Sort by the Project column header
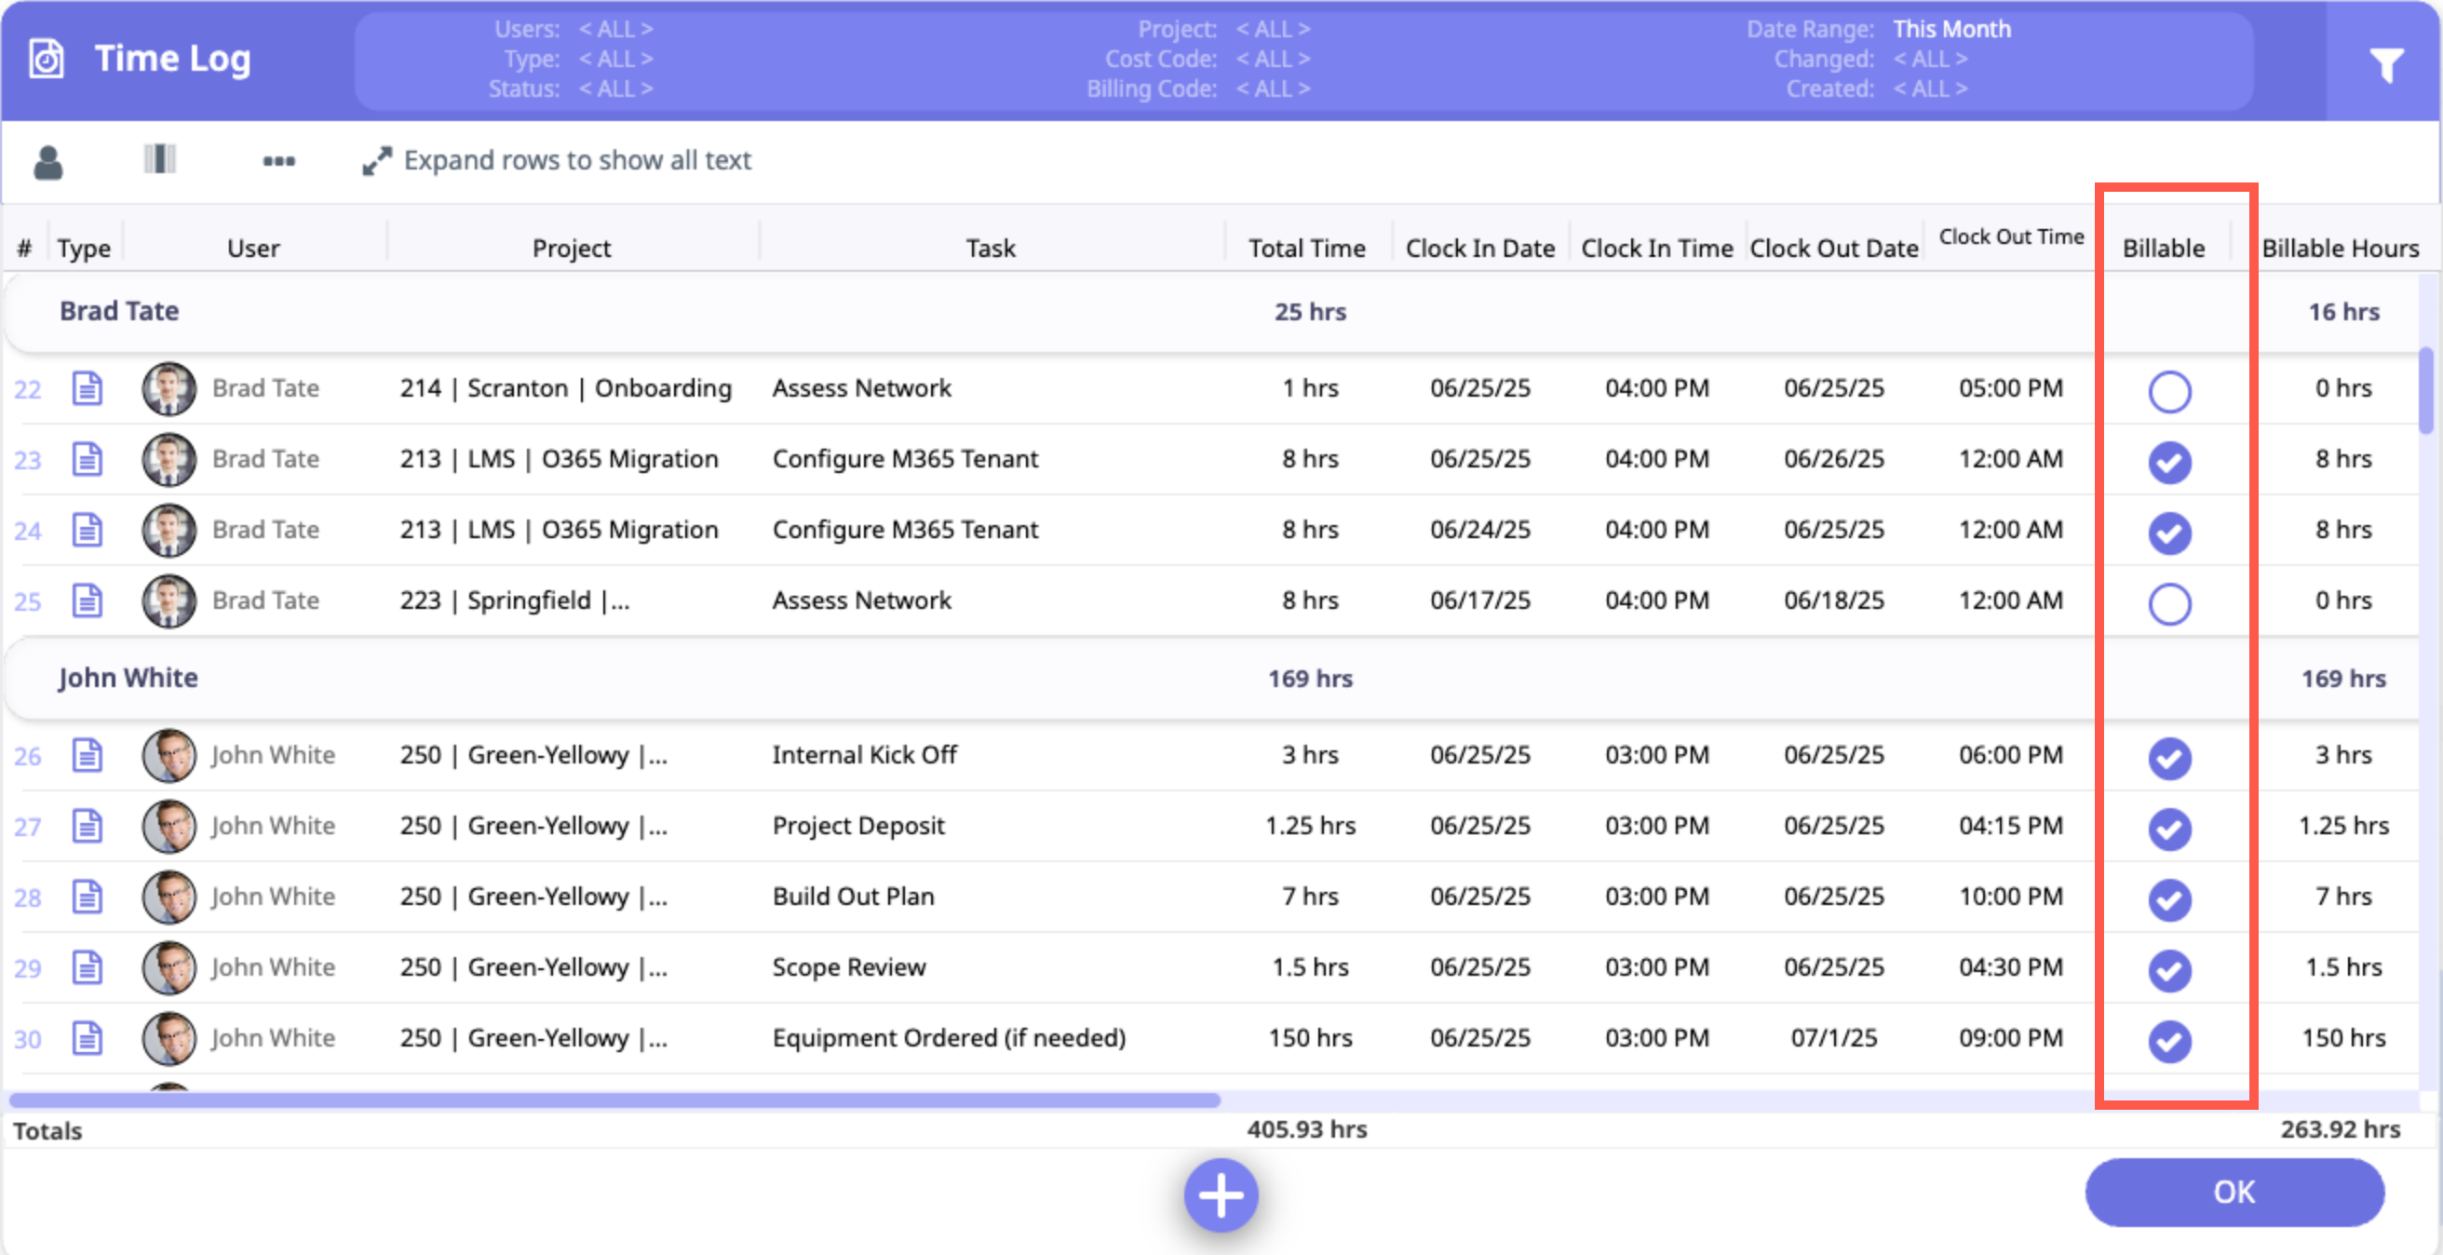The width and height of the screenshot is (2443, 1255). pos(571,249)
